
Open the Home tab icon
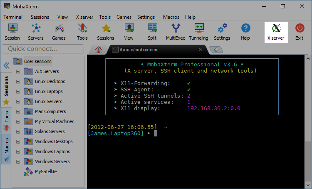(99, 49)
